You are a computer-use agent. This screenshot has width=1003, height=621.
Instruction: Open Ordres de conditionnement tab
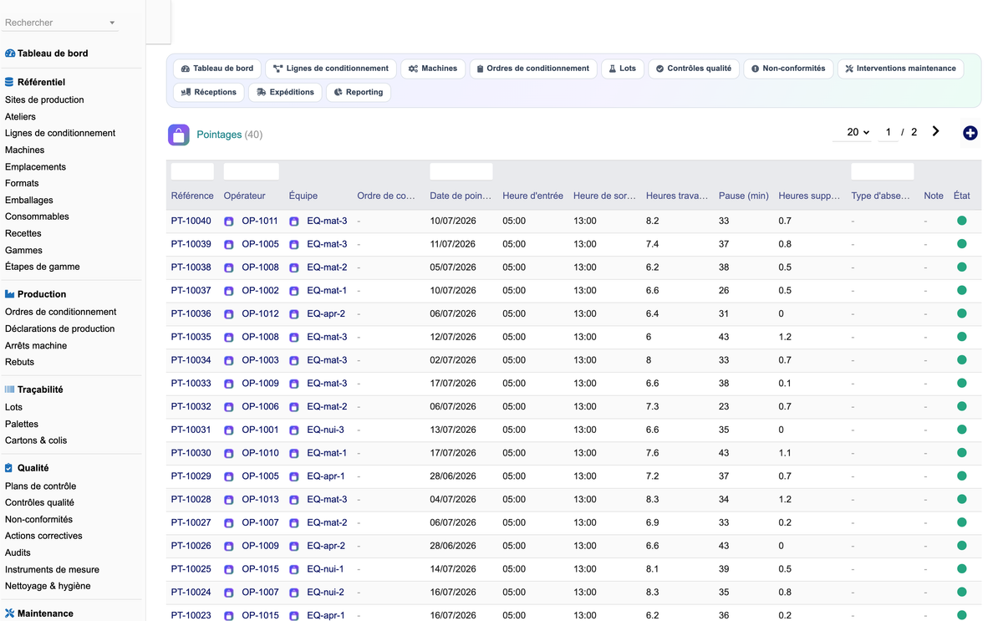click(x=533, y=69)
